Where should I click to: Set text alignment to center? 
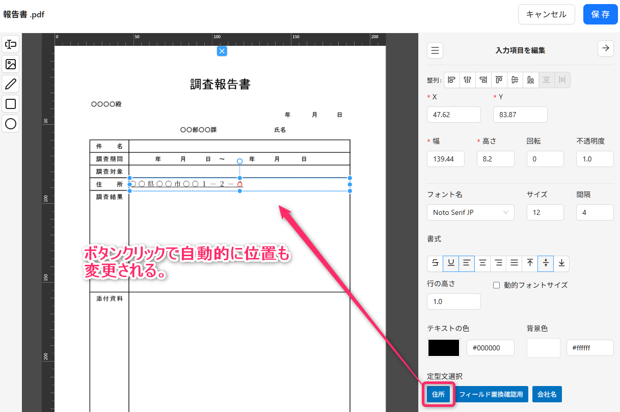pos(482,263)
